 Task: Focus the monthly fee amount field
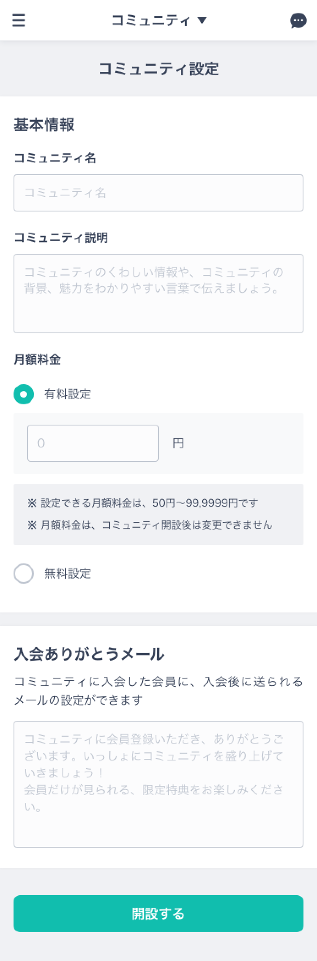click(x=93, y=443)
